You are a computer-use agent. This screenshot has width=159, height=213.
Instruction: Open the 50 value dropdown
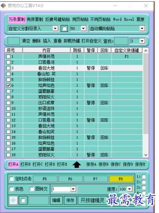click(84, 28)
